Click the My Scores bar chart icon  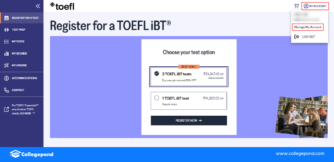6,53
